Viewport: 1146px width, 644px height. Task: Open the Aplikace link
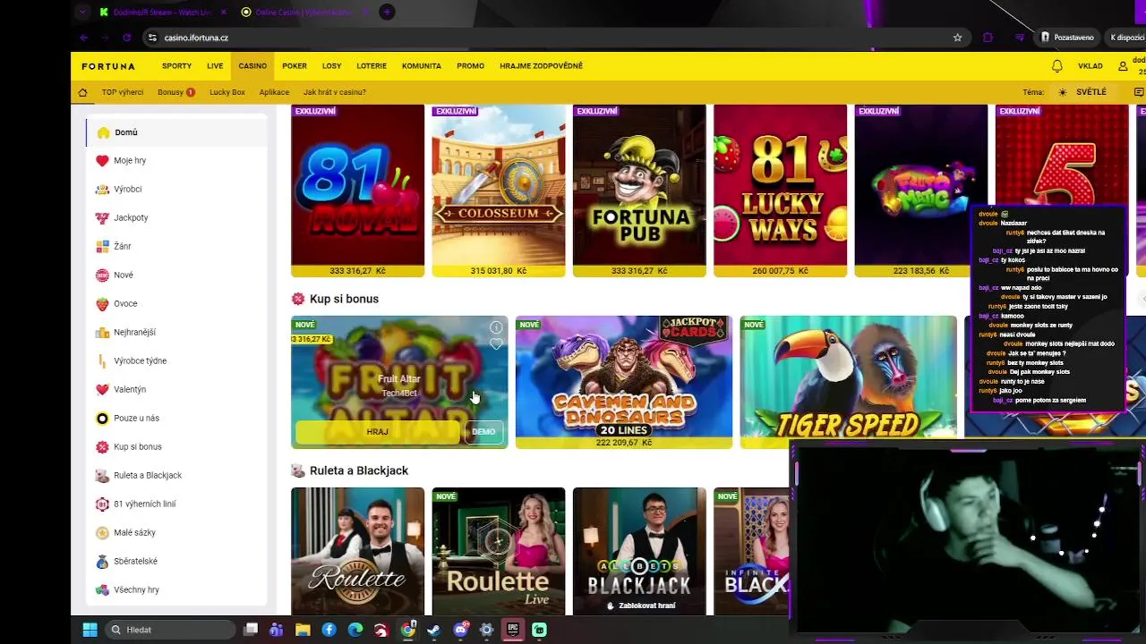pyautogui.click(x=274, y=92)
